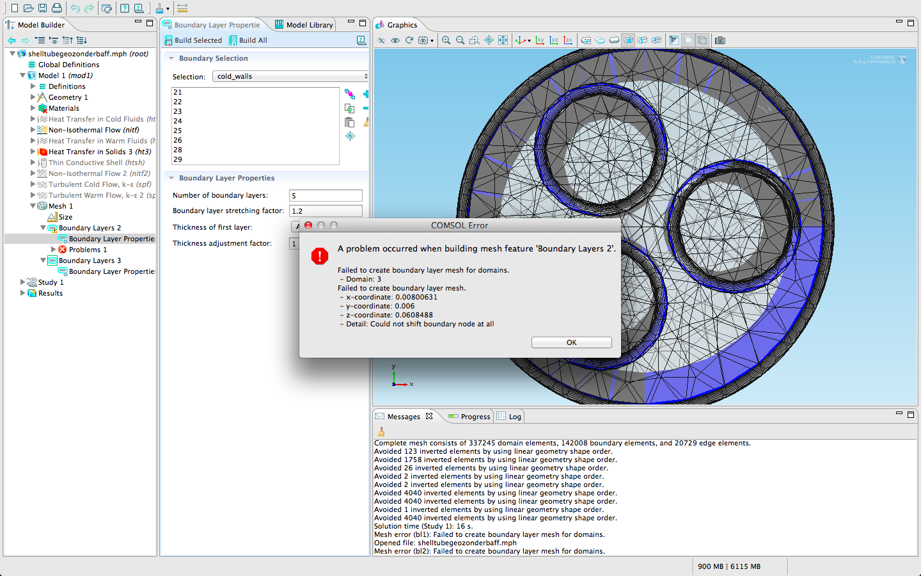Viewport: 921px width, 576px height.
Task: Take a snapshot with the camera icon
Action: 720,40
